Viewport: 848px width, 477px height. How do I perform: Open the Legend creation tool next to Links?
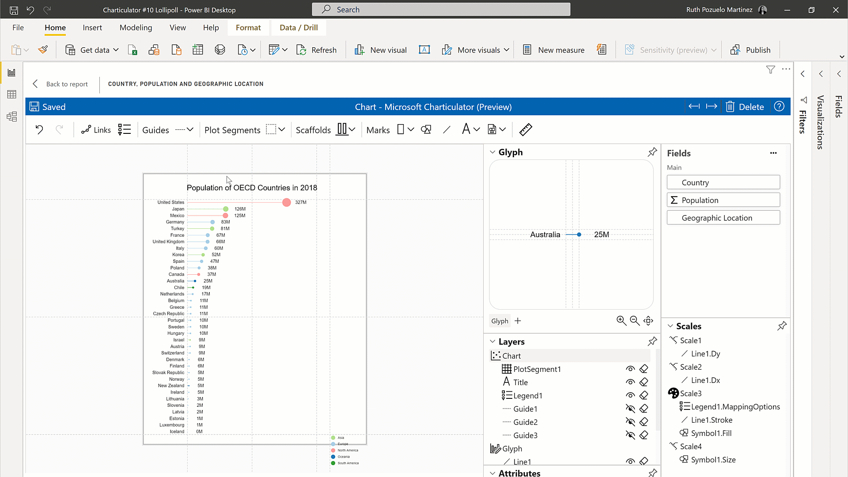pyautogui.click(x=125, y=129)
